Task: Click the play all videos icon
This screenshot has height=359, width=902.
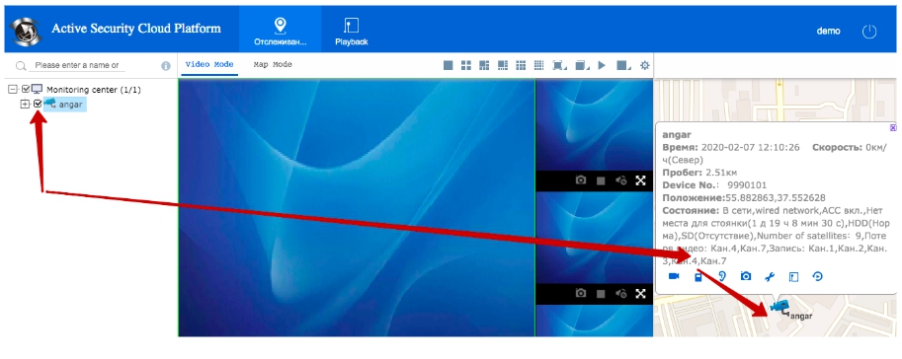Action: coord(602,65)
